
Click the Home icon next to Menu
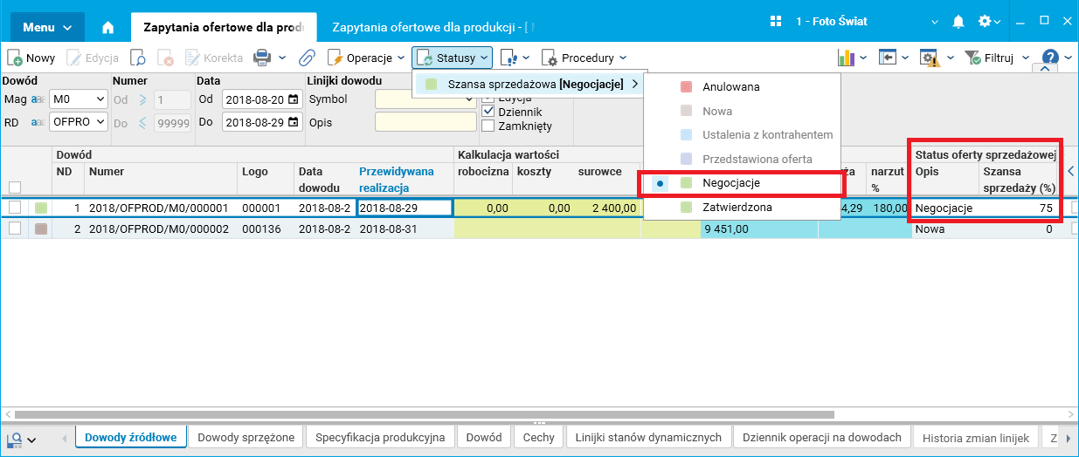click(x=108, y=27)
